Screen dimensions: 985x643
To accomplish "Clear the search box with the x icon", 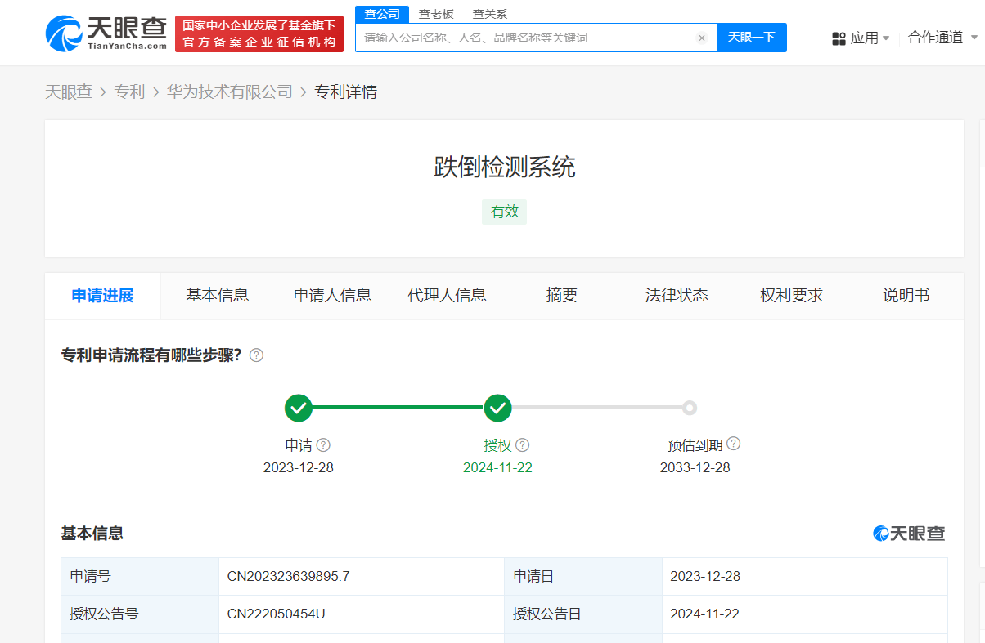I will tap(701, 38).
